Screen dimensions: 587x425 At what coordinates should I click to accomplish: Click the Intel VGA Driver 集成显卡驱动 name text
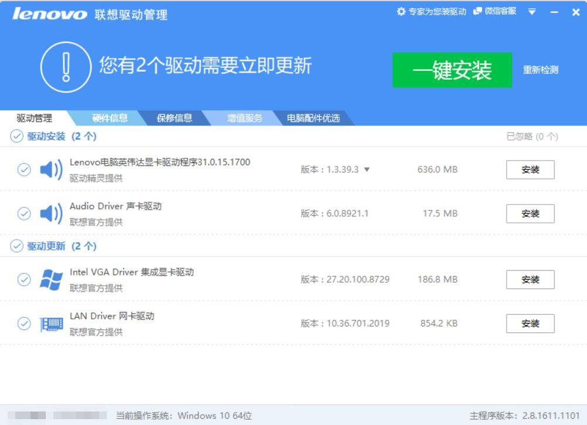point(131,272)
